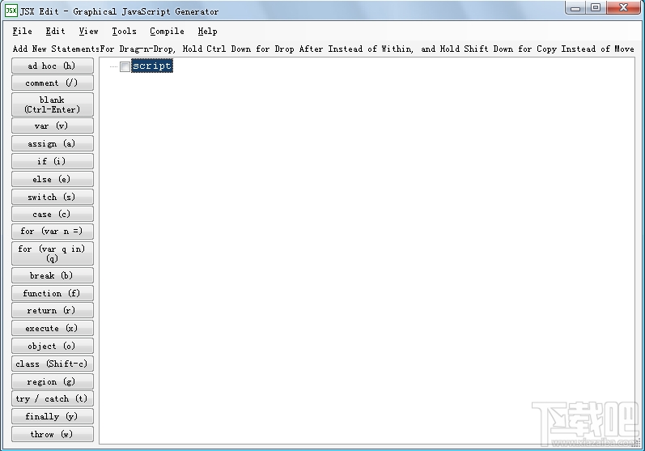Add a return (r) statement
The height and width of the screenshot is (451, 645).
pos(53,310)
